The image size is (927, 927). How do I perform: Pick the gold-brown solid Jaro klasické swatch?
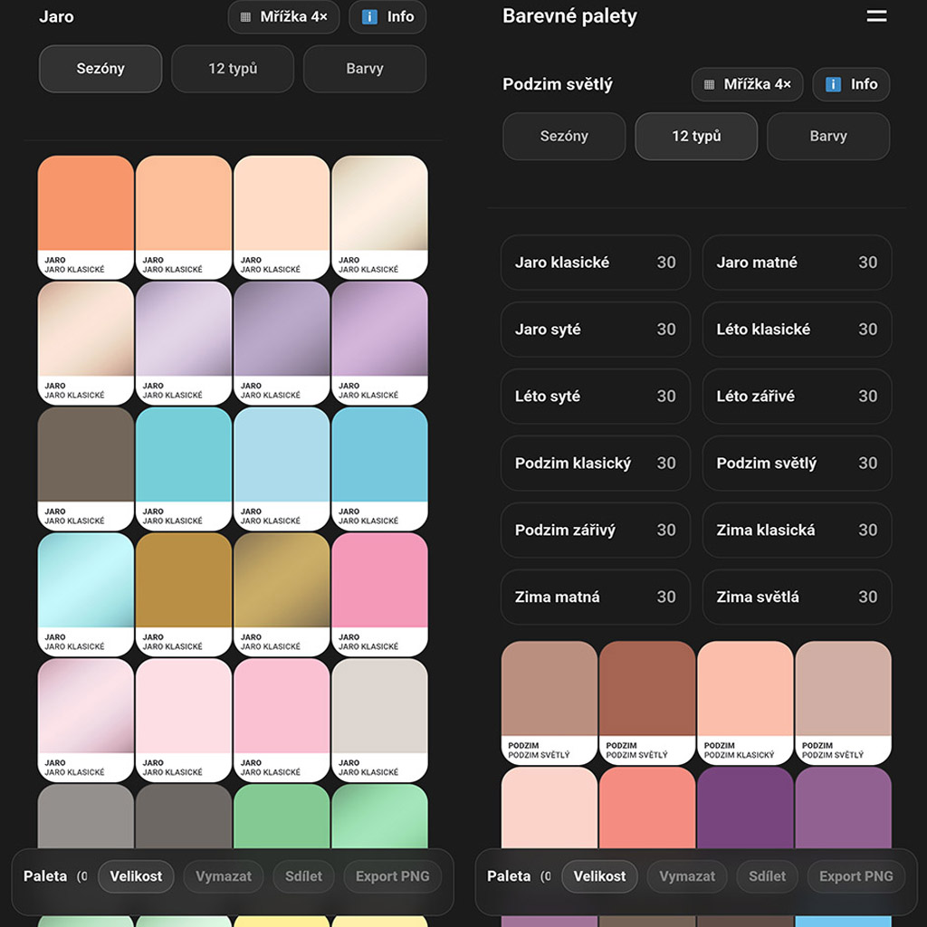pyautogui.click(x=184, y=581)
